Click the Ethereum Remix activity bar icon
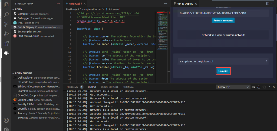 pyautogui.click(x=6, y=53)
